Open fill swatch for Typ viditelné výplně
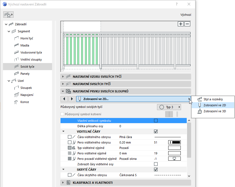 174,148
